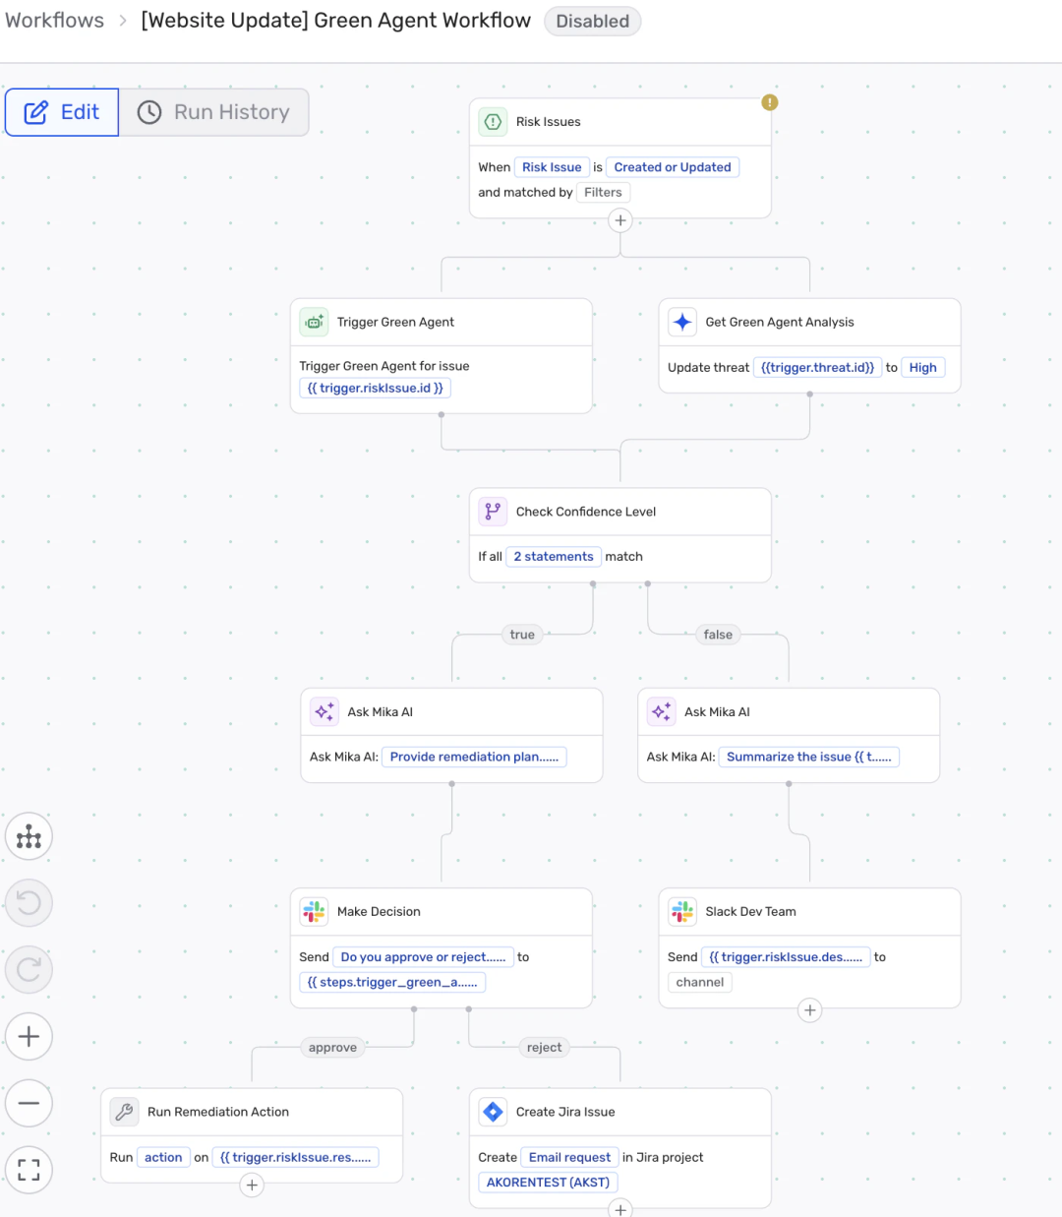
Task: Fit workflow to screen view
Action: [29, 1170]
